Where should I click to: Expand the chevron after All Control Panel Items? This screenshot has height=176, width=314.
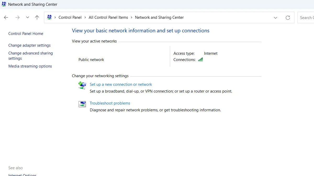tap(132, 17)
